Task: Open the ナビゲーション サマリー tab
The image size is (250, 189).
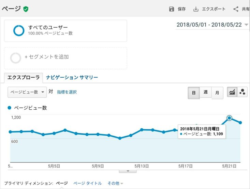Action: 72,78
